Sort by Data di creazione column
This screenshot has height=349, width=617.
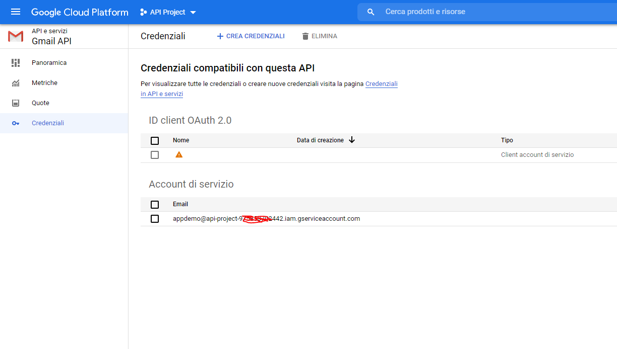[320, 140]
